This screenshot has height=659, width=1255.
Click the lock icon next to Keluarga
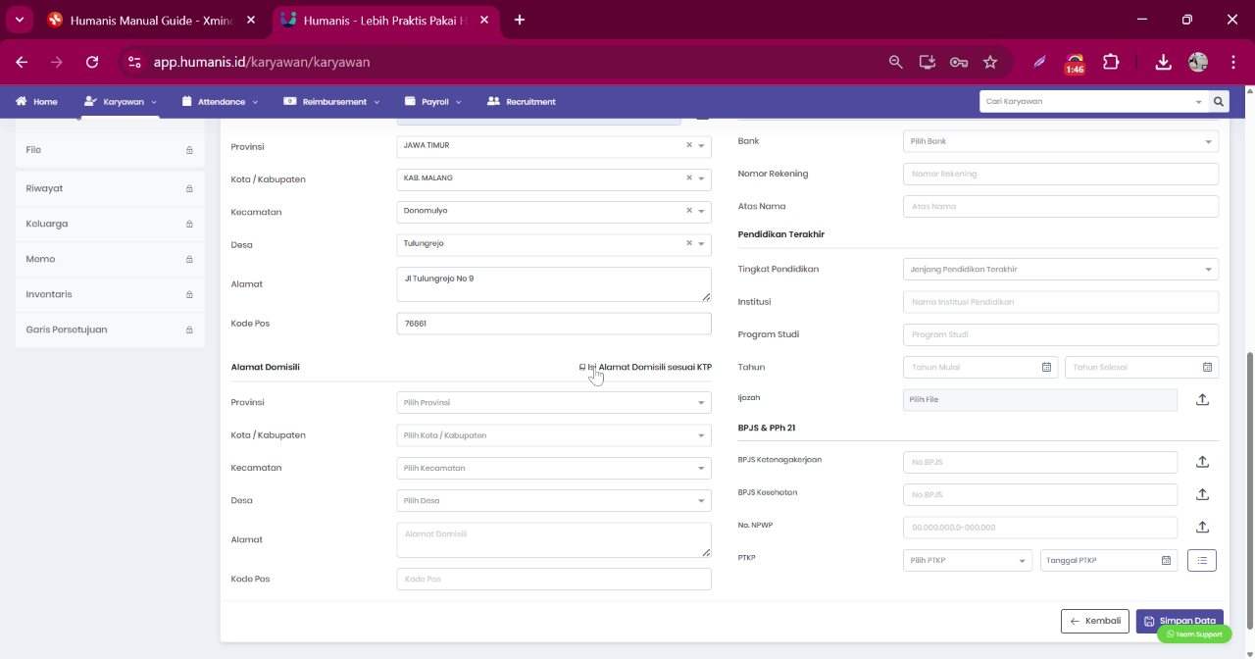pyautogui.click(x=189, y=224)
